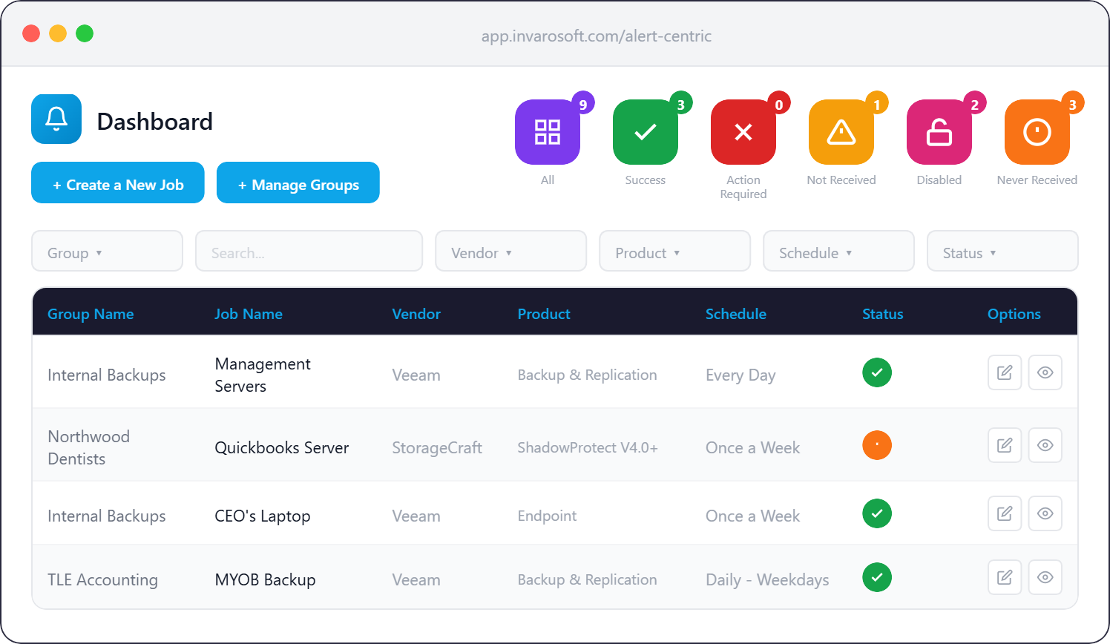The width and height of the screenshot is (1110, 644).
Task: Click the ShadowProtect V4.0+ product cell
Action: point(588,447)
